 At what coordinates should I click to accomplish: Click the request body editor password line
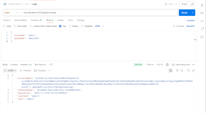click(26, 38)
